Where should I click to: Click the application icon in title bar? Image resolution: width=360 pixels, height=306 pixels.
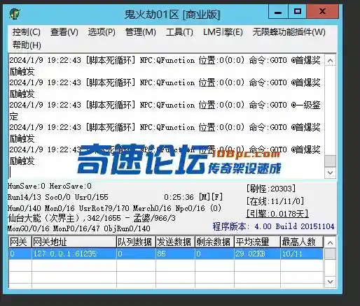15,14
